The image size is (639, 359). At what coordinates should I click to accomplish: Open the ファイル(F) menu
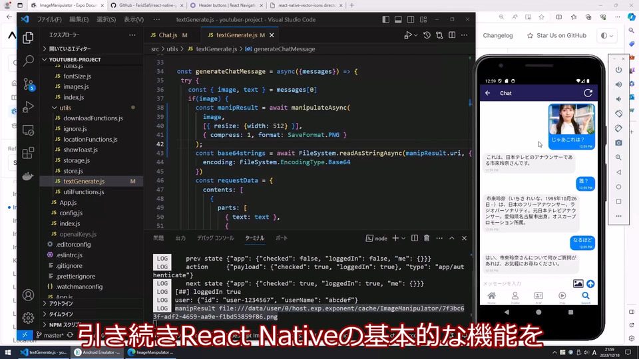tap(49, 19)
